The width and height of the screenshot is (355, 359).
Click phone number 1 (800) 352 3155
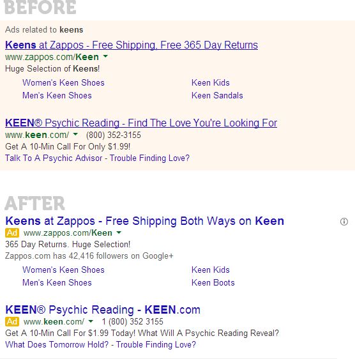point(132,322)
